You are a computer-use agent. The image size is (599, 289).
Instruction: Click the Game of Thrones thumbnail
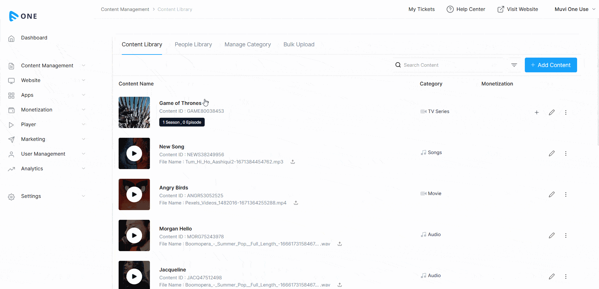tap(134, 112)
